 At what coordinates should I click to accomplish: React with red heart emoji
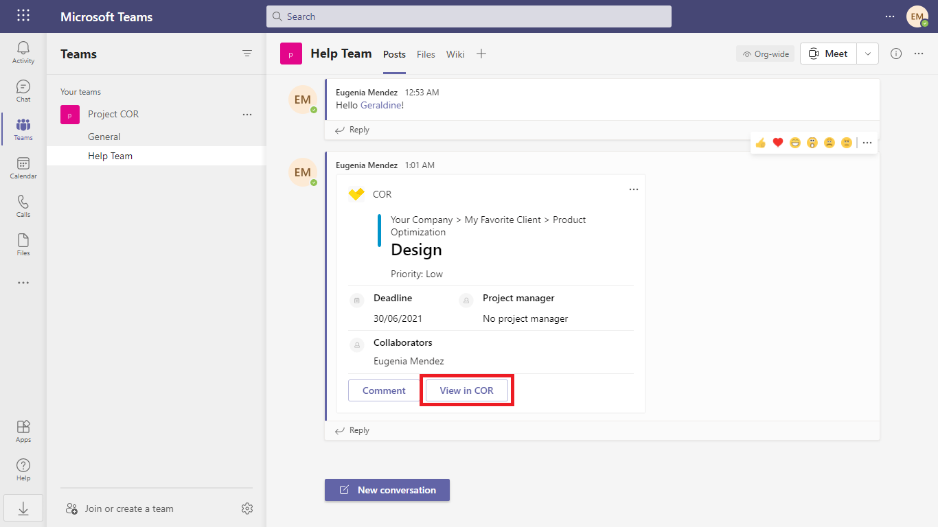pyautogui.click(x=778, y=143)
